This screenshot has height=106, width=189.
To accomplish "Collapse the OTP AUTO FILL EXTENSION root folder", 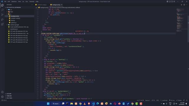I will tap(19, 7).
